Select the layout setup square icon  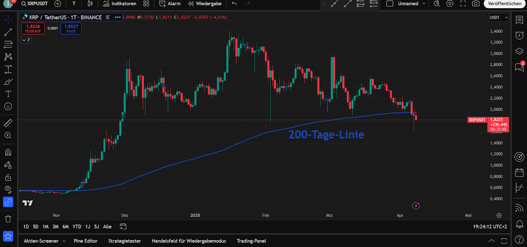(390, 4)
